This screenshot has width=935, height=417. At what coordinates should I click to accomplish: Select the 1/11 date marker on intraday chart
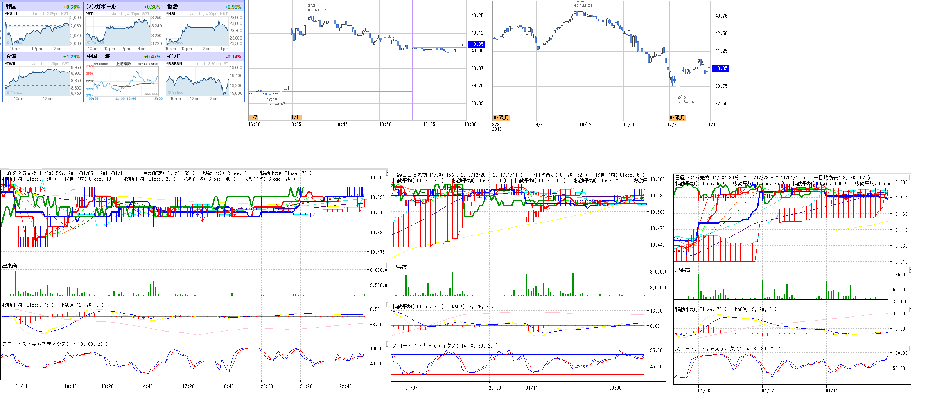tap(296, 117)
